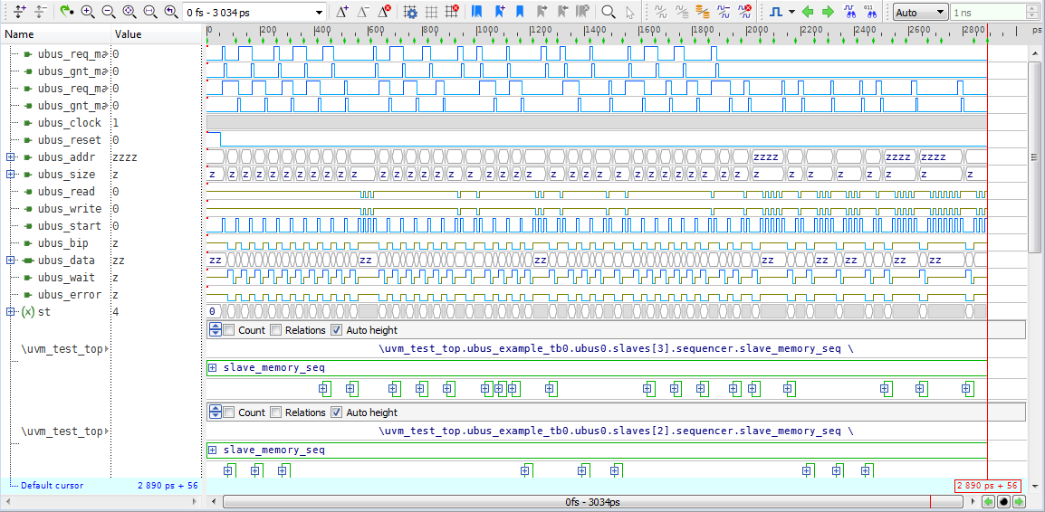
Task: Open grid settings with the gear icon
Action: click(x=411, y=12)
